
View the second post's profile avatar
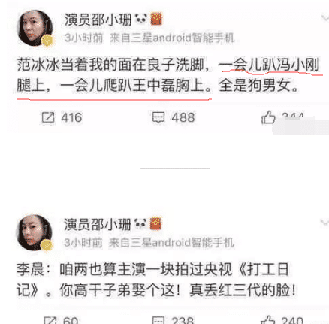coord(35,232)
